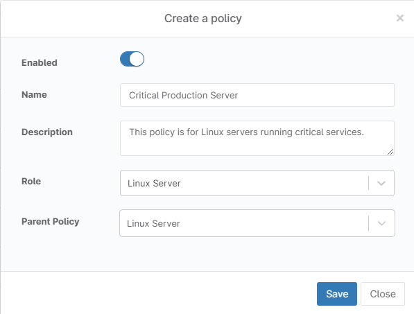Open the Role dropdown
The image size is (414, 314).
click(257, 183)
